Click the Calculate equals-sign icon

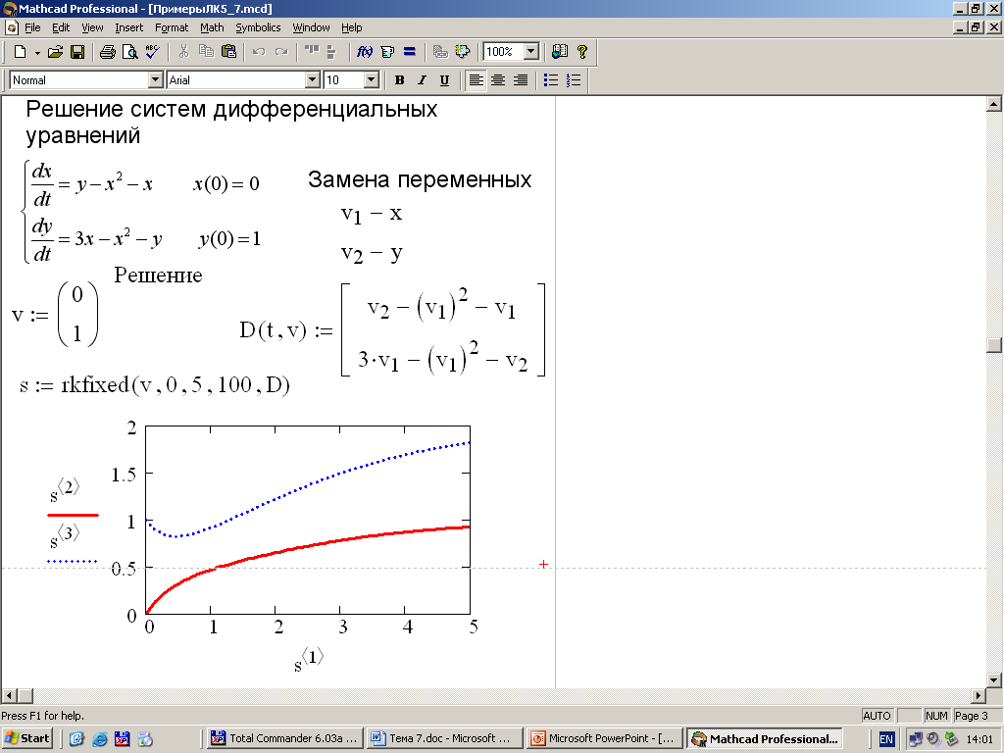410,52
